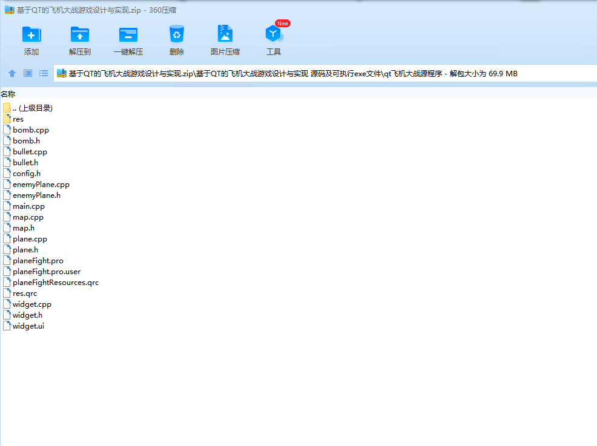This screenshot has height=446, width=597.
Task: Click the file icon beside enemyPlane.cpp
Action: tap(7, 185)
